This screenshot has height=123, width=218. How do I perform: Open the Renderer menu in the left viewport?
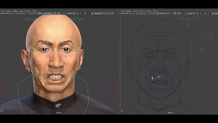(28, 11)
